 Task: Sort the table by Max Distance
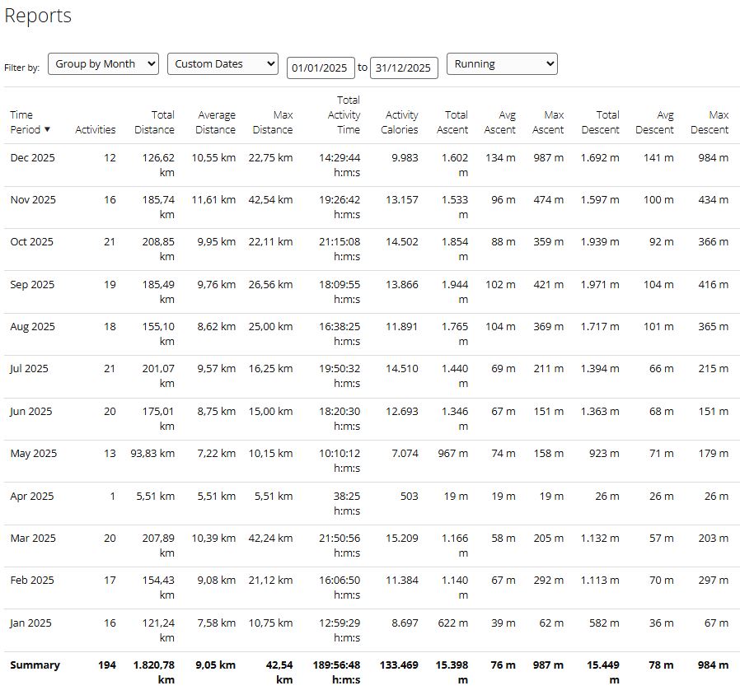[273, 122]
